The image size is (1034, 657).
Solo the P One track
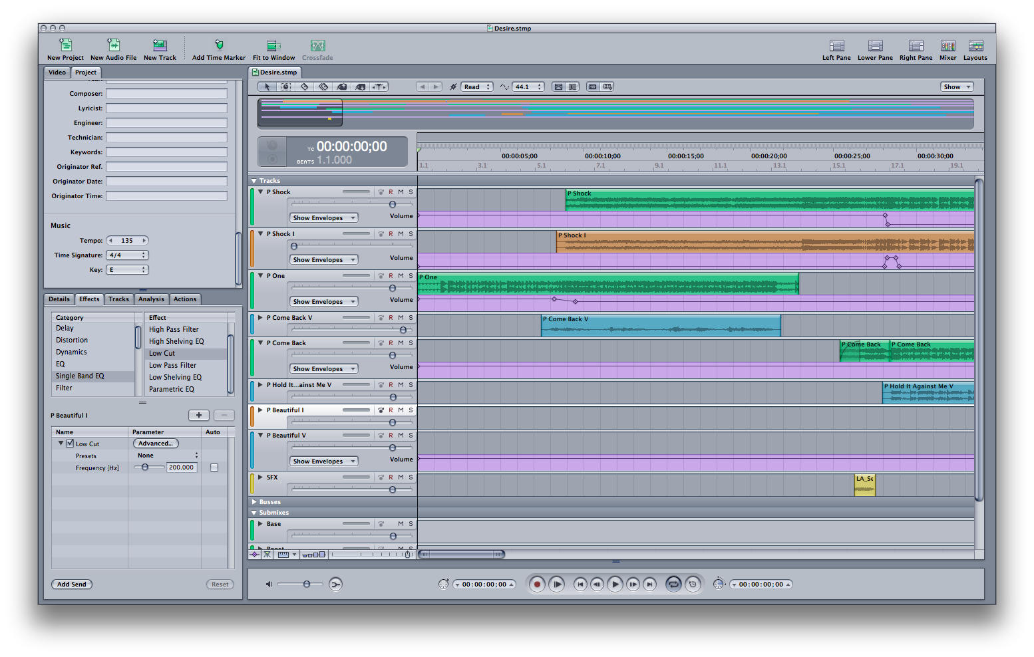411,276
